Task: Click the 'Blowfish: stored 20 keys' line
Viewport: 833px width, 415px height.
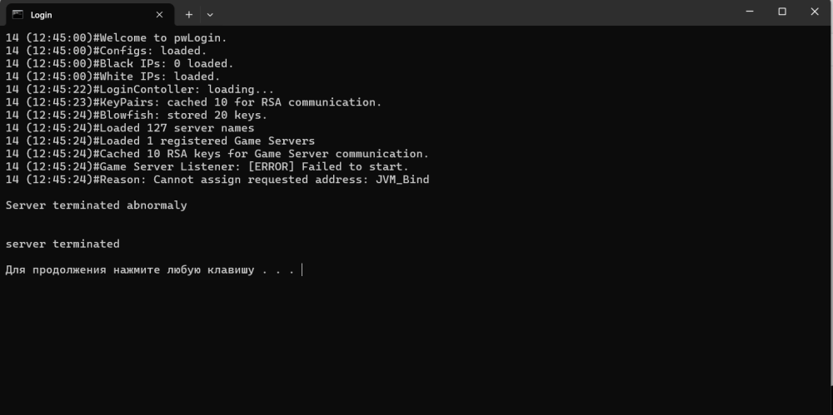Action: 136,115
